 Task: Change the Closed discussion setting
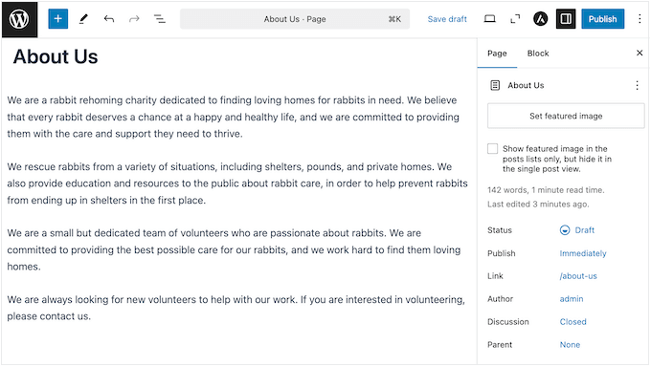click(572, 322)
